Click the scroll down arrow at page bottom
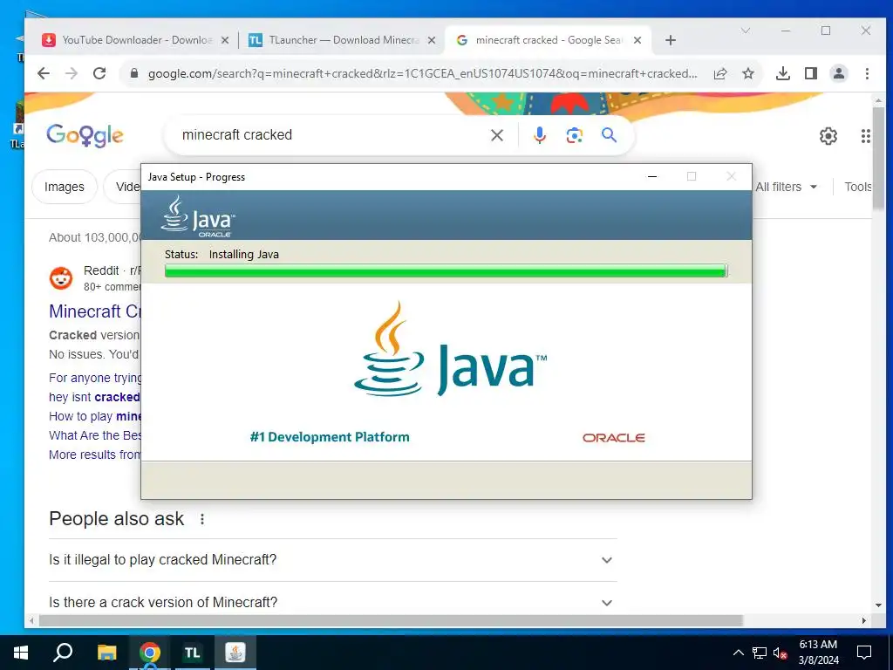 (878, 605)
